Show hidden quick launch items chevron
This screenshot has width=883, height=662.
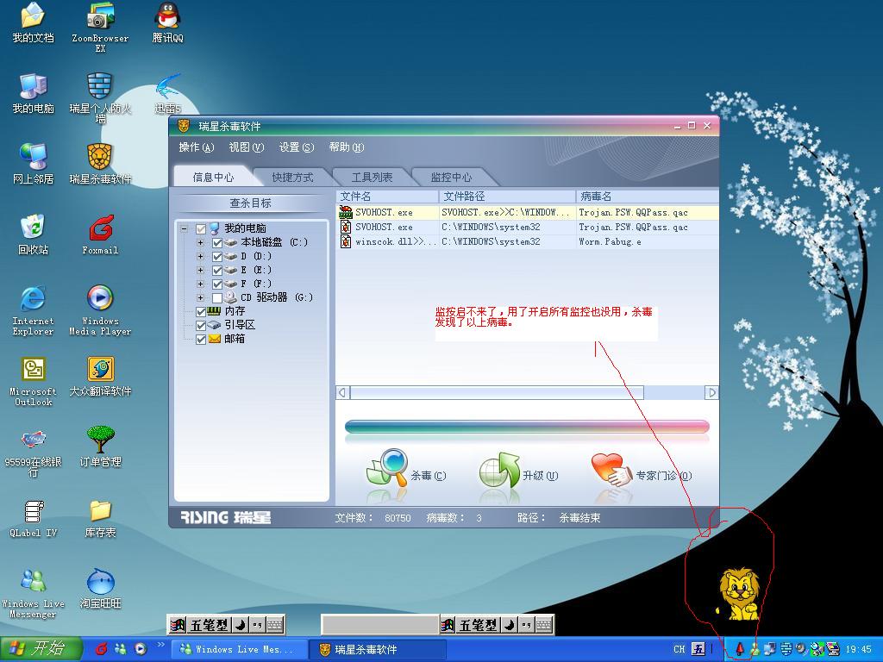click(160, 644)
